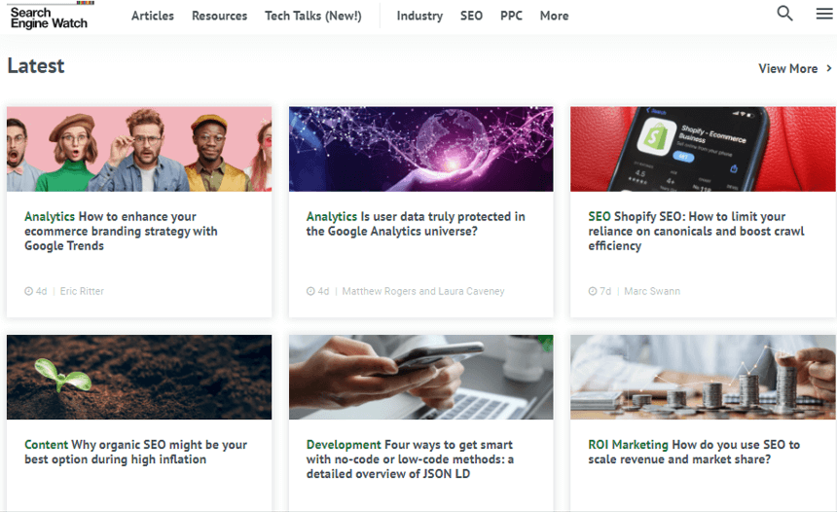The image size is (837, 512).
Task: Open the hamburger menu icon
Action: (824, 14)
